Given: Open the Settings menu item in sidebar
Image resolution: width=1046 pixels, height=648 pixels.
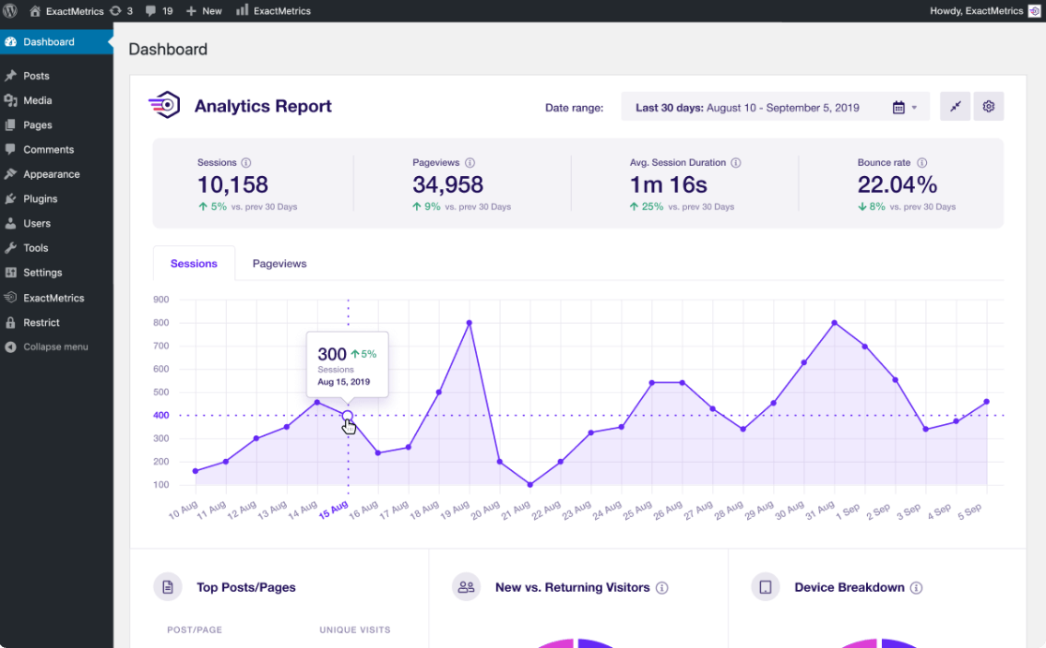Looking at the screenshot, I should 56,272.
